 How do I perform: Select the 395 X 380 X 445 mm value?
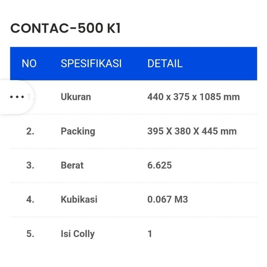tap(192, 131)
